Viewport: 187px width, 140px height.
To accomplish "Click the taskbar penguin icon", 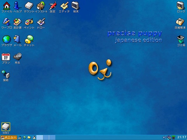I will point(34,137).
